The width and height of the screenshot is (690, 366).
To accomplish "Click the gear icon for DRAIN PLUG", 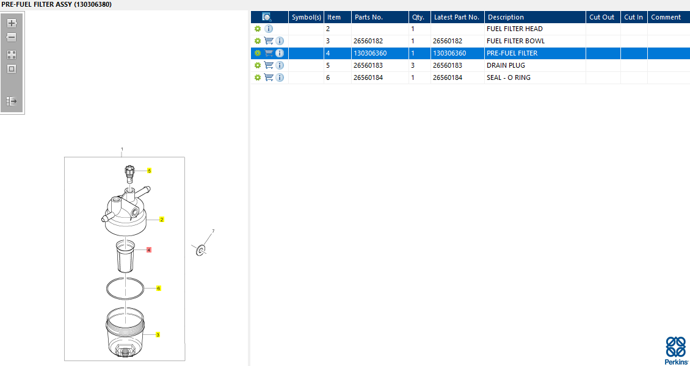I will 258,65.
